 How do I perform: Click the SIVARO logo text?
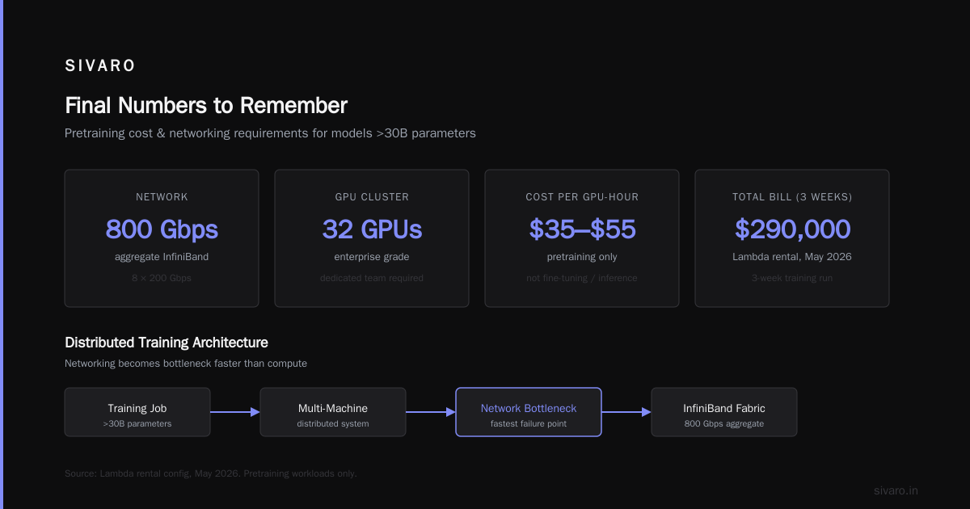[x=100, y=66]
